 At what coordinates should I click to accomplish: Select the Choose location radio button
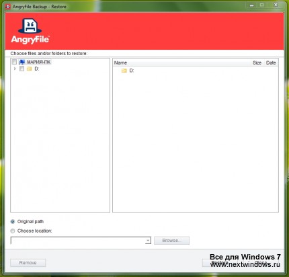click(13, 231)
